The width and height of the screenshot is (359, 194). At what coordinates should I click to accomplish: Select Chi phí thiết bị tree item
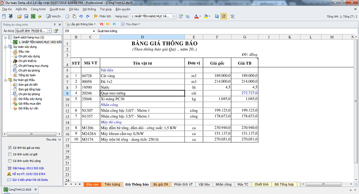pos(27,61)
